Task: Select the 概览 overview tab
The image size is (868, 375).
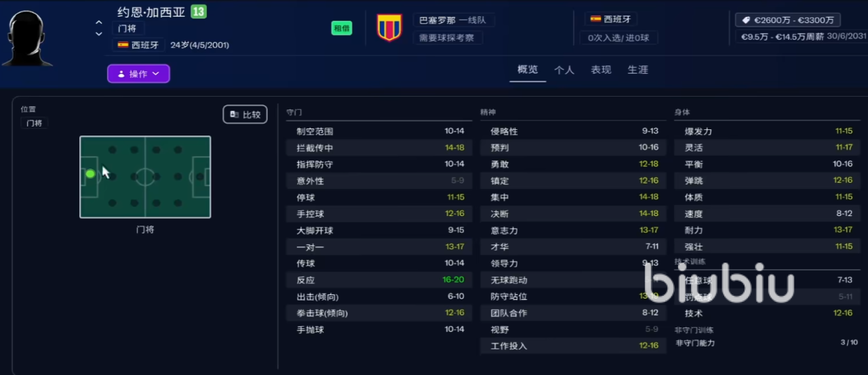Action: 528,70
